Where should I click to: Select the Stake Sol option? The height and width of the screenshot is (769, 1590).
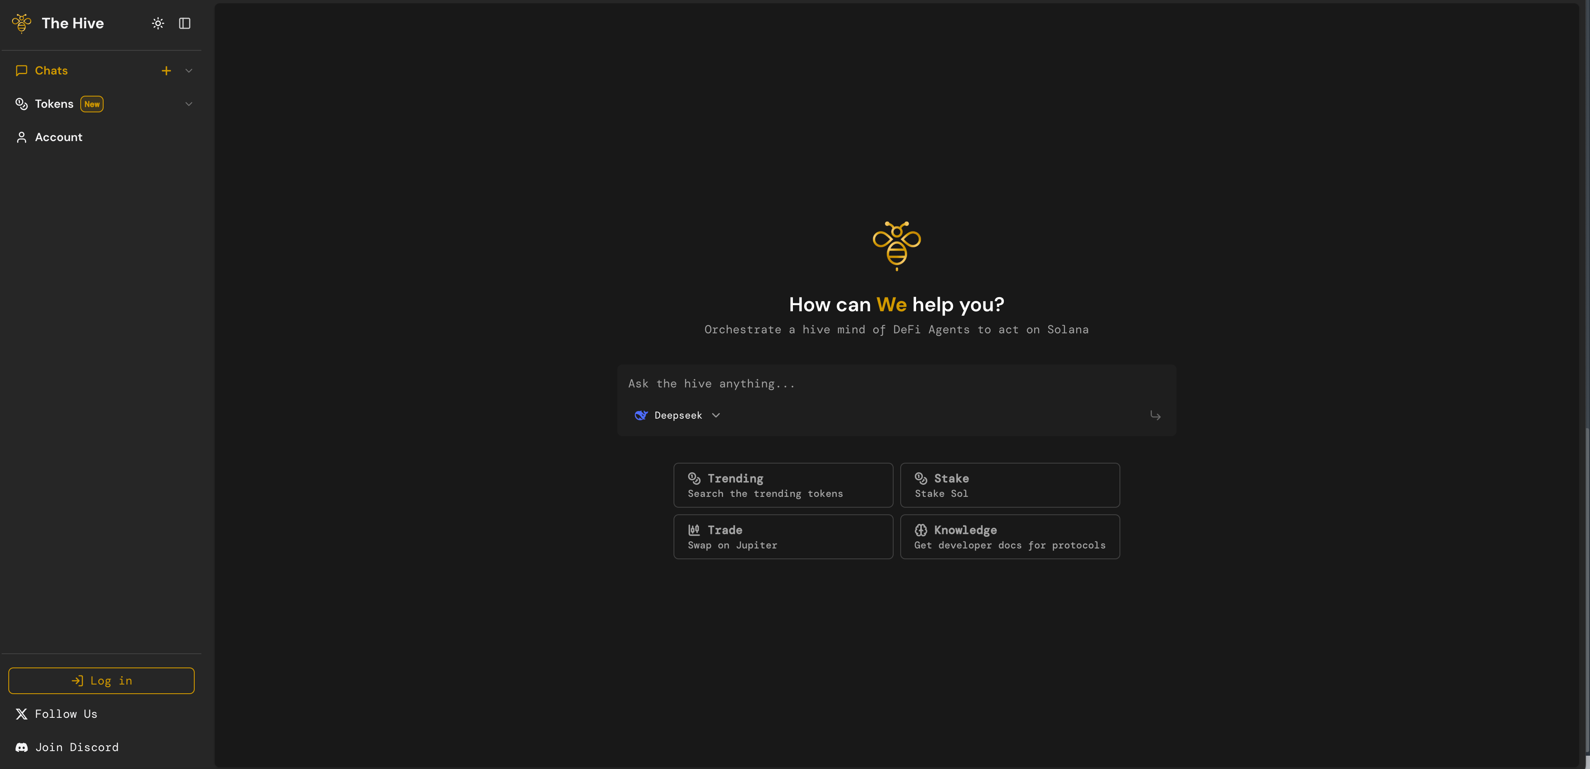click(1010, 485)
